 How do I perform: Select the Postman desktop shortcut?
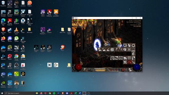tap(30, 4)
